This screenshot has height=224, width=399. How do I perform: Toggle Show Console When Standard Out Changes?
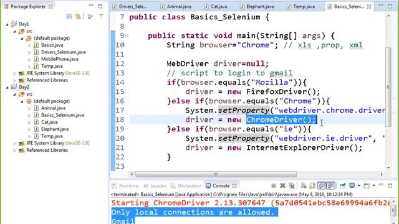pyautogui.click(x=322, y=185)
